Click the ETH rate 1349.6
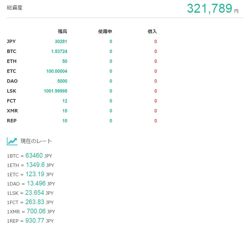Image resolution: width=250 pixels, height=227 pixels. click(x=35, y=165)
